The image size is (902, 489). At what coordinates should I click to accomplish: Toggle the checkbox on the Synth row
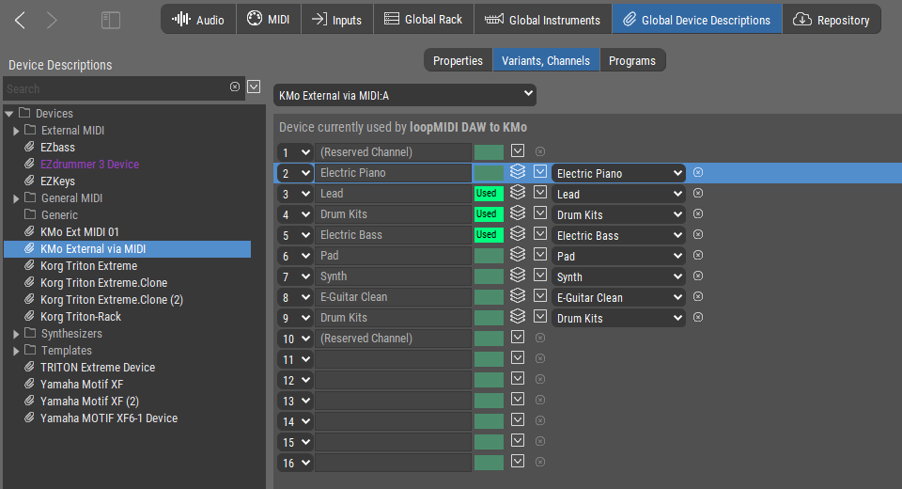540,276
